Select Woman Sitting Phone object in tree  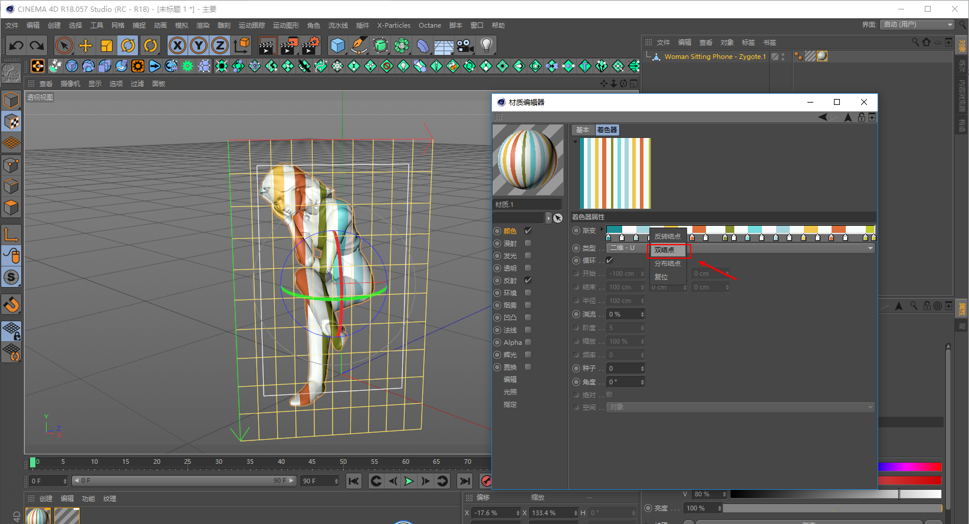click(715, 57)
